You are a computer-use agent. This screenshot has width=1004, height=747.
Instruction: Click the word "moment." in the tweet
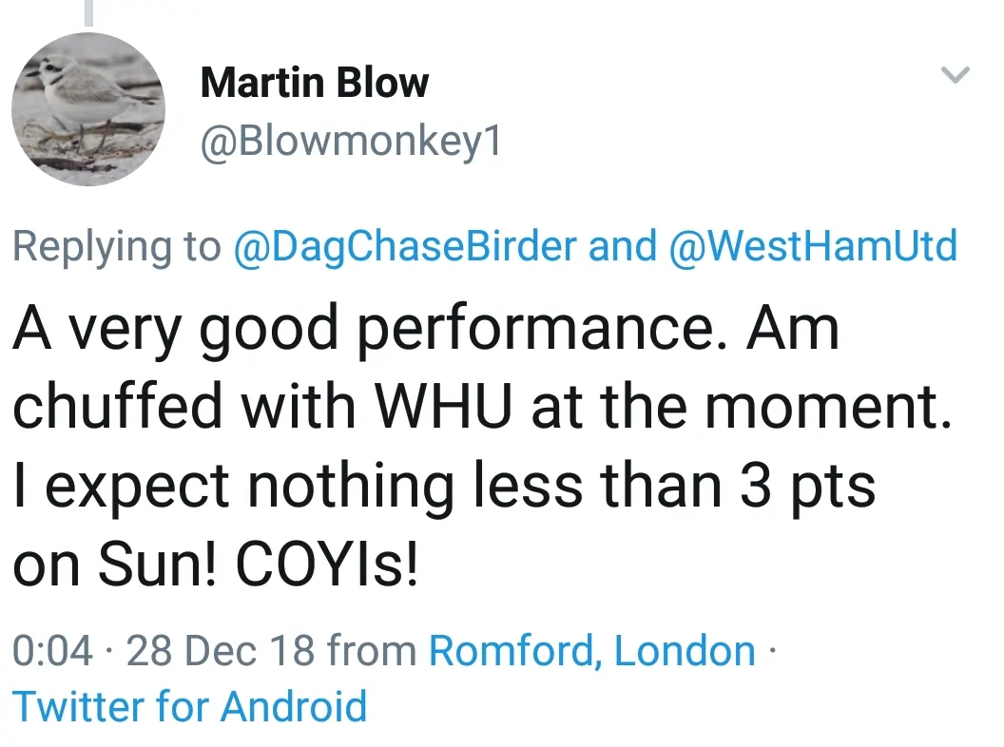point(828,407)
